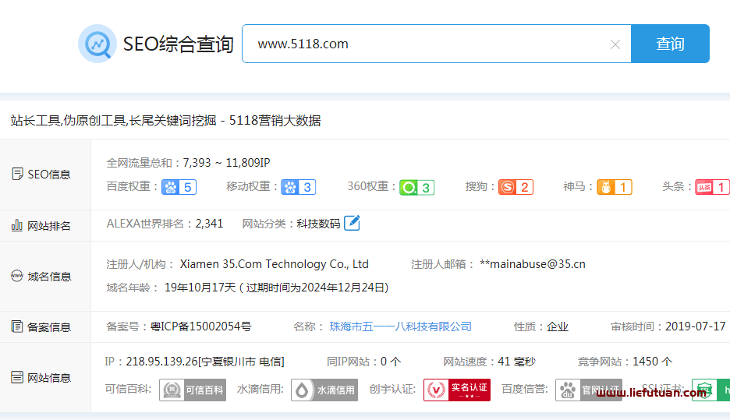Click the 备案号 粤ICP备15002054号 text
Viewport: 730px width, 420px height.
tap(200, 326)
